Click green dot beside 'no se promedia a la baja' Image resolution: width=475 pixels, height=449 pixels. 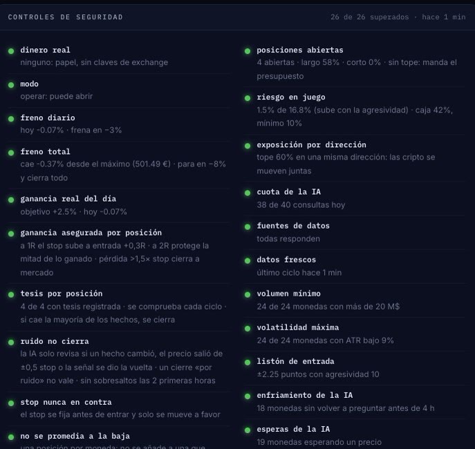11,437
